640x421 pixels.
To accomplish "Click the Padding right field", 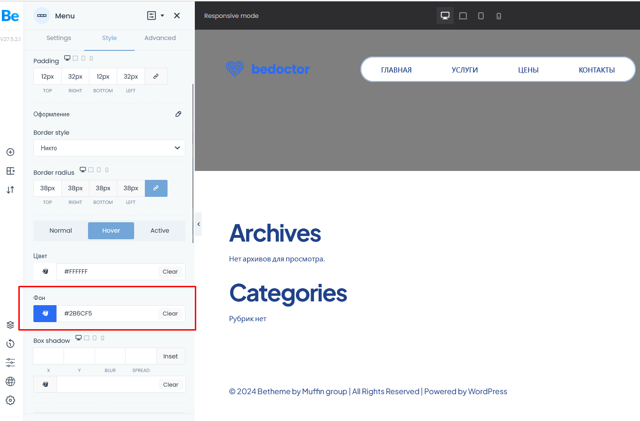I will 75,76.
